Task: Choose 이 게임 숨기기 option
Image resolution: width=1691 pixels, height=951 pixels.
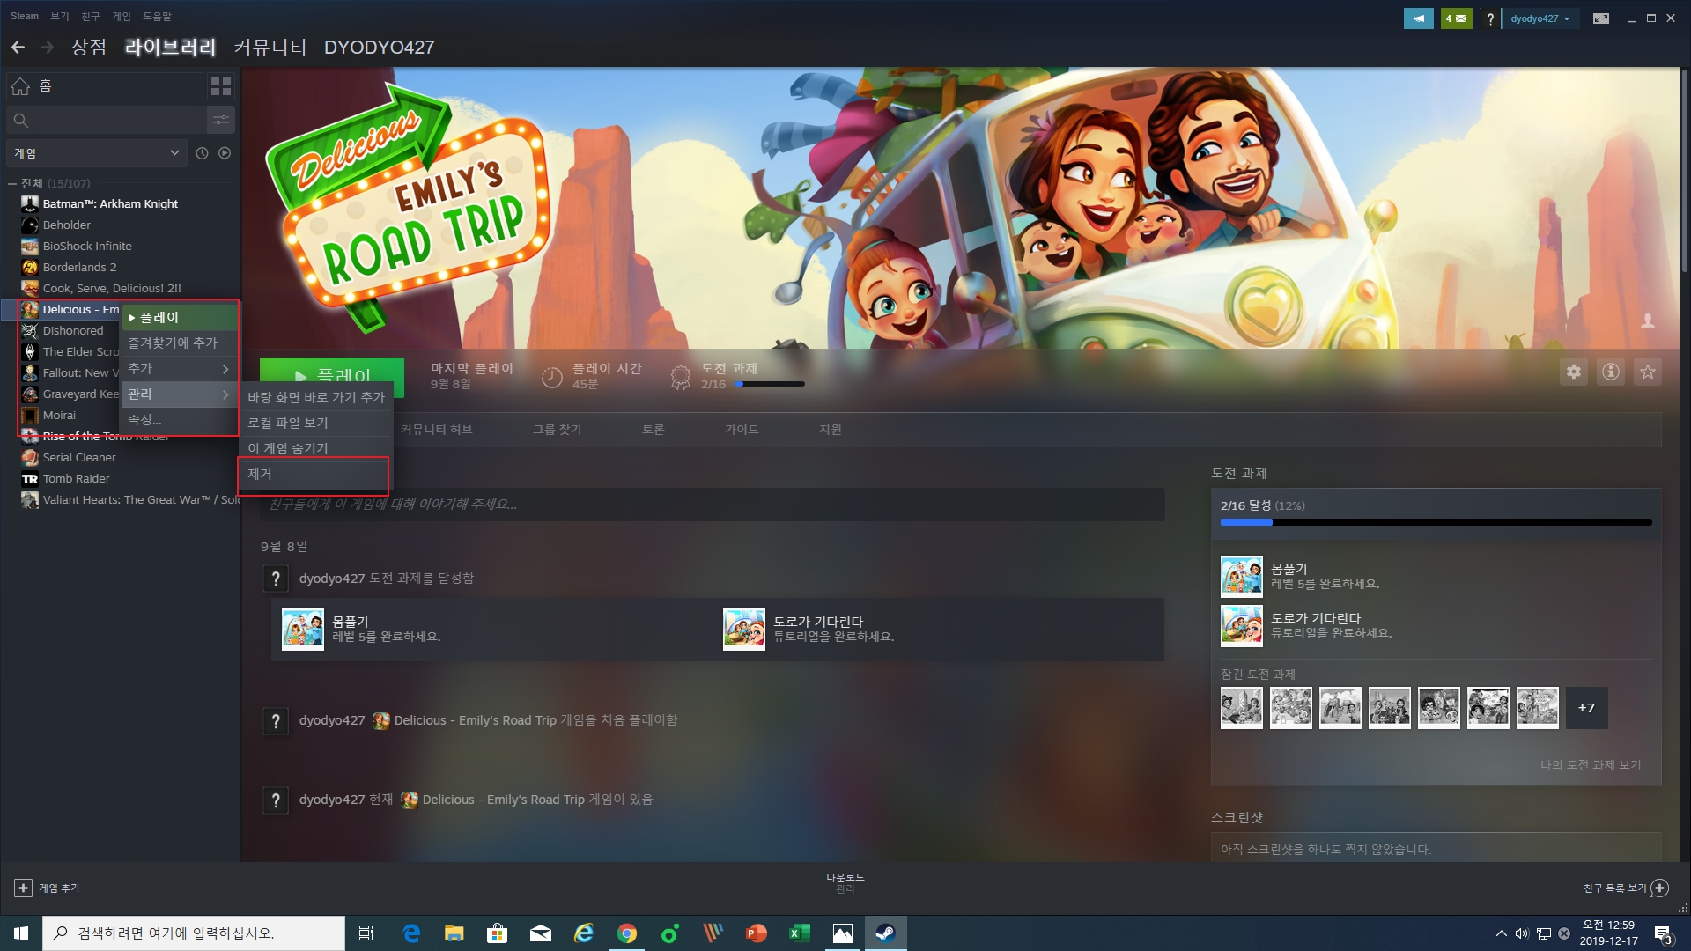Action: click(x=316, y=448)
